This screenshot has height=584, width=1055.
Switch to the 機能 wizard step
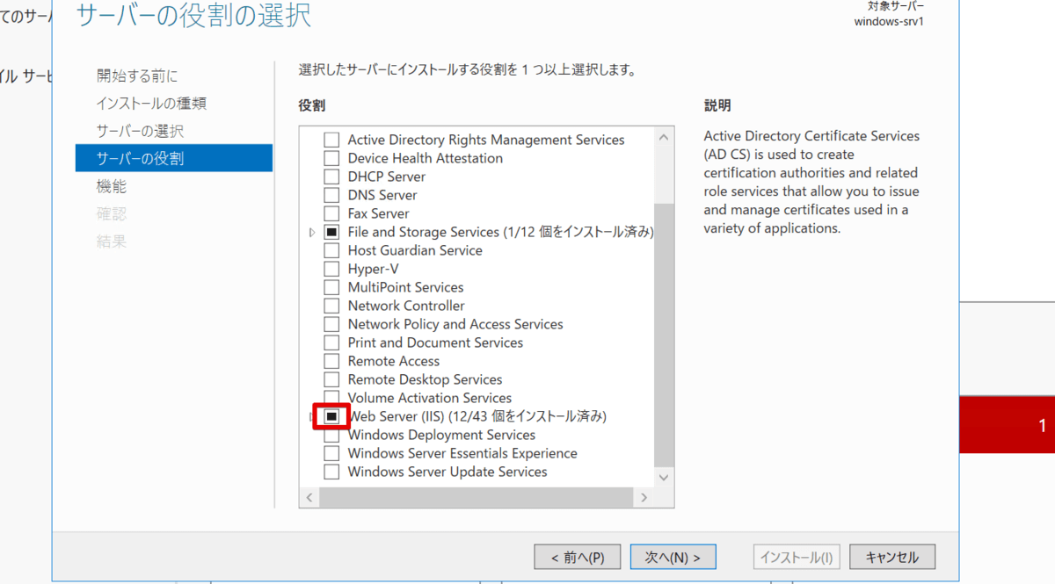(x=112, y=186)
